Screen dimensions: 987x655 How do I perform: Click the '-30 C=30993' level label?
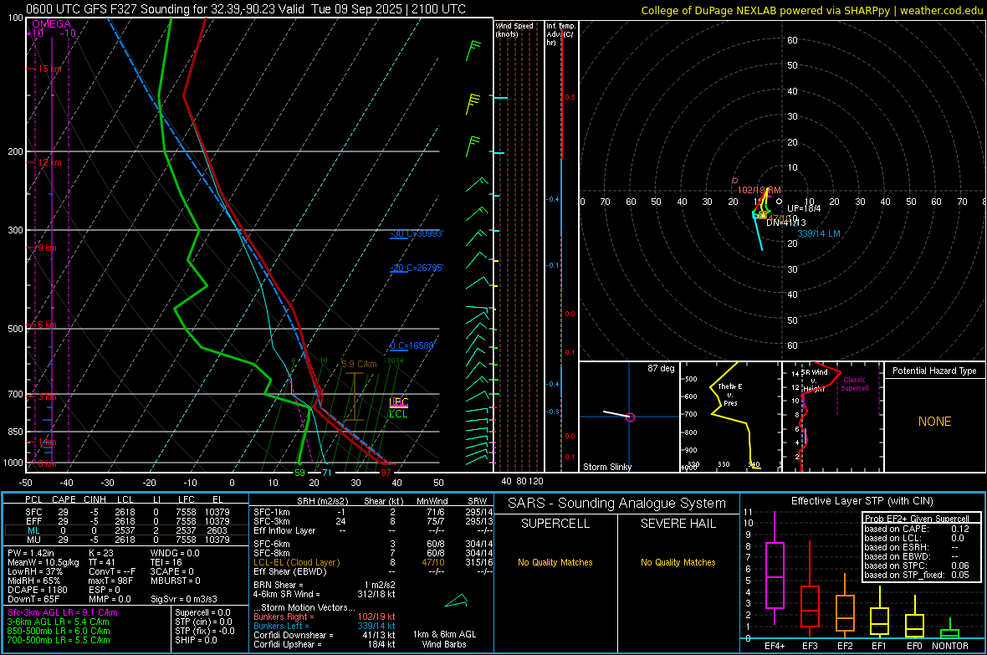point(417,233)
